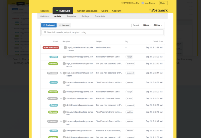Click Delivered badge for 9:13:12 AM row
The height and width of the screenshot is (138, 201).
[x=53, y=64]
